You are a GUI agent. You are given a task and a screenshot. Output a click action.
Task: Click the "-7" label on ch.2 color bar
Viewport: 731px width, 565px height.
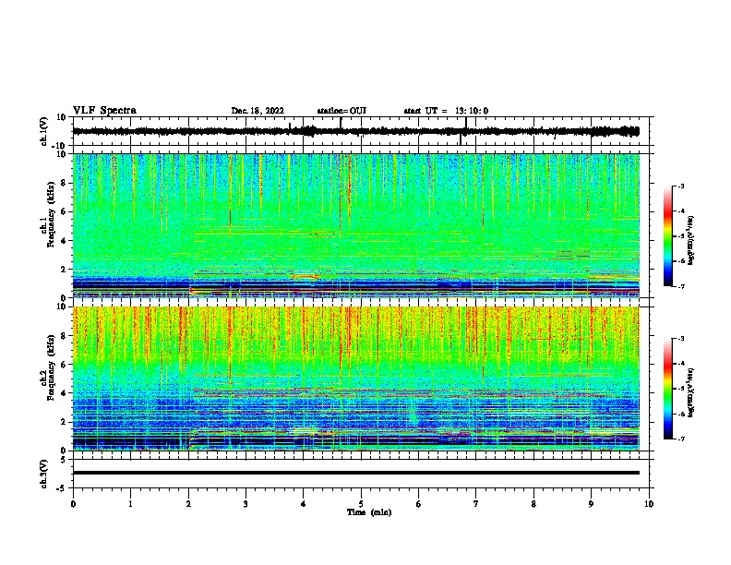[x=680, y=439]
